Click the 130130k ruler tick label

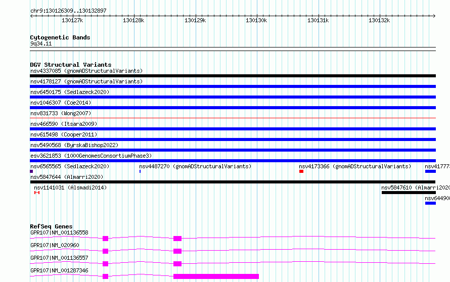tap(256, 20)
